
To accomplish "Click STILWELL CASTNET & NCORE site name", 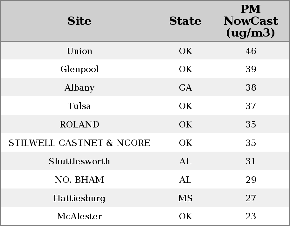I will tap(79, 143).
